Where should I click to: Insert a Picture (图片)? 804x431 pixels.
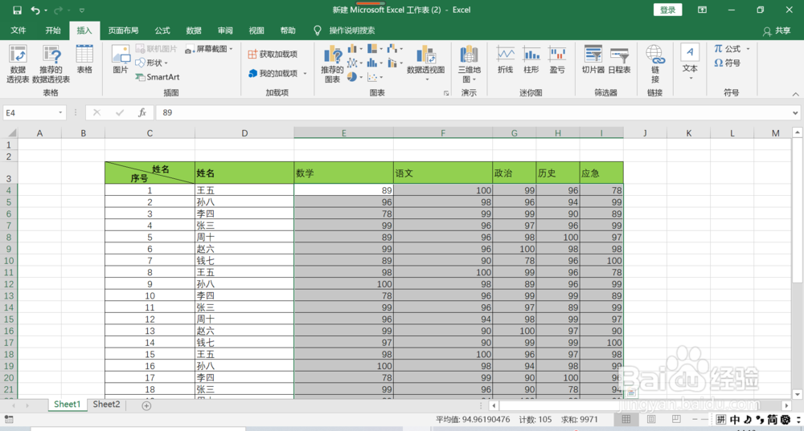pyautogui.click(x=121, y=59)
